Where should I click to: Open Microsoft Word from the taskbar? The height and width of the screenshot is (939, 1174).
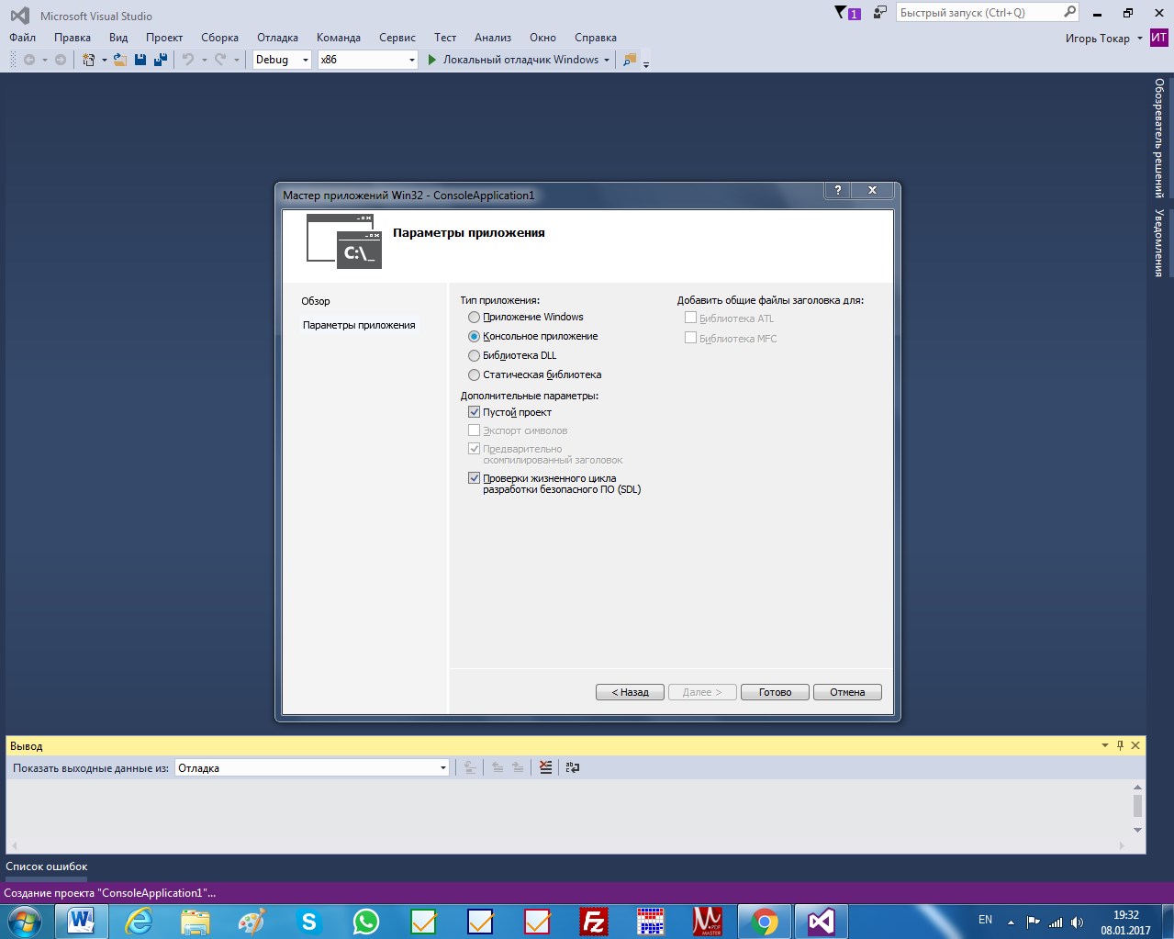[x=81, y=921]
